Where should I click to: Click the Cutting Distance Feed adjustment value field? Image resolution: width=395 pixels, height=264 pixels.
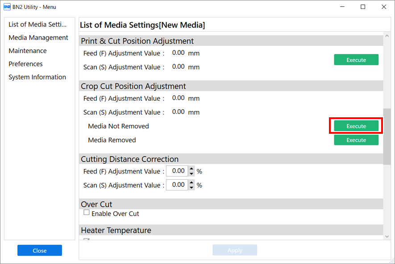click(x=177, y=171)
